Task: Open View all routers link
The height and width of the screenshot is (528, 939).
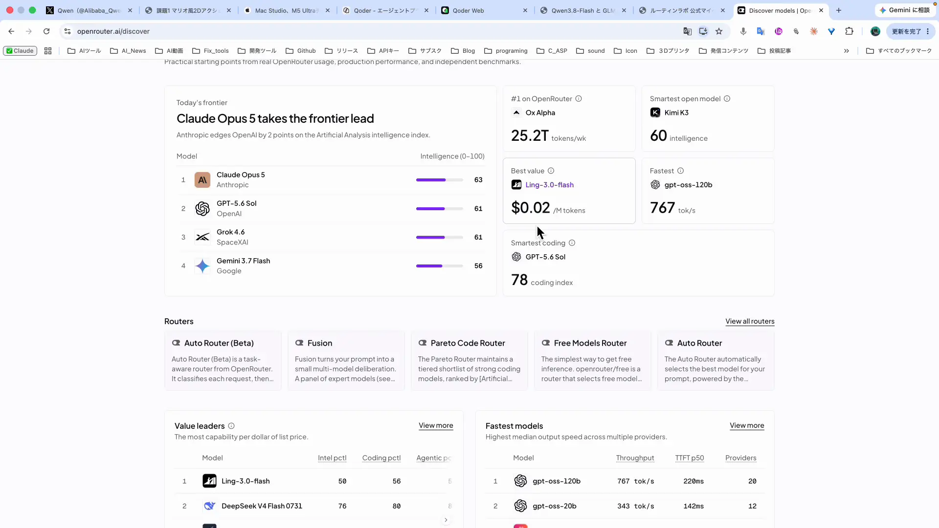Action: point(750,321)
